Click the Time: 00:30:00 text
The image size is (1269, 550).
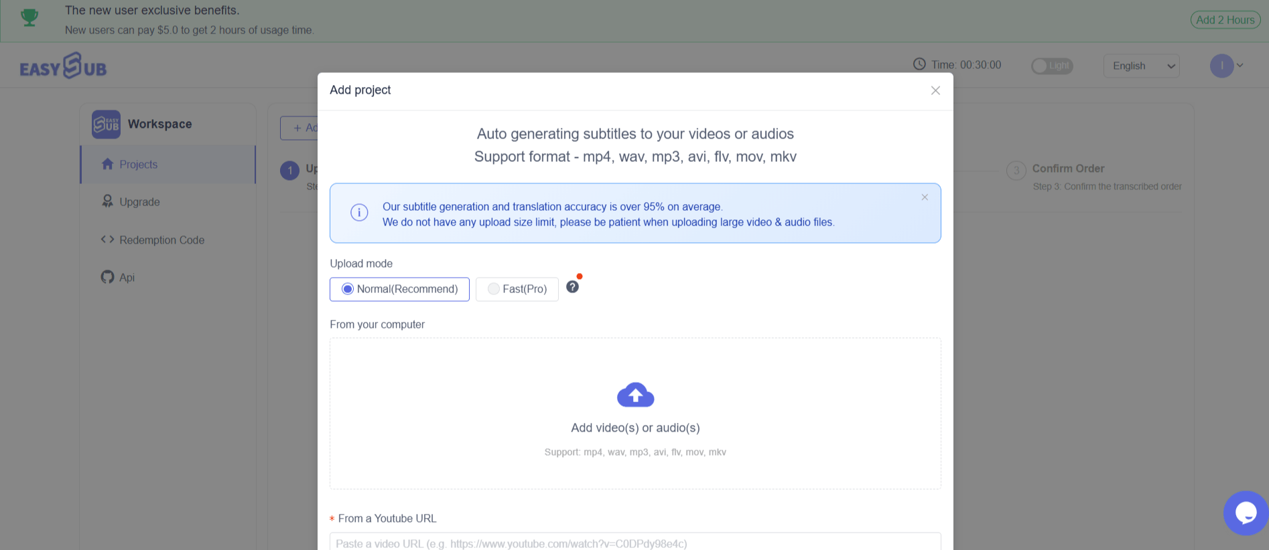[x=966, y=65]
